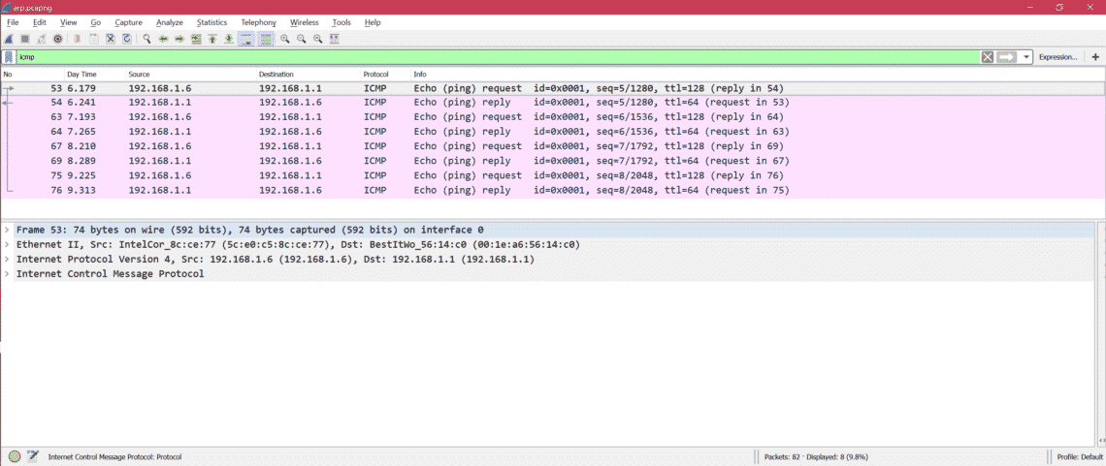Screen dimensions: 1106x466
Task: Open the Go menu
Action: [96, 22]
